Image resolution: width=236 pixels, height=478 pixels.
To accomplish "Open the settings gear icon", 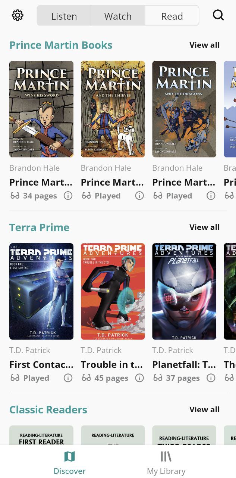I will (18, 15).
